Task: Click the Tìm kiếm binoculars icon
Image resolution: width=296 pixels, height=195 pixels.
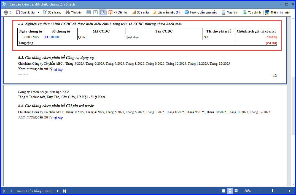Action: point(68,12)
